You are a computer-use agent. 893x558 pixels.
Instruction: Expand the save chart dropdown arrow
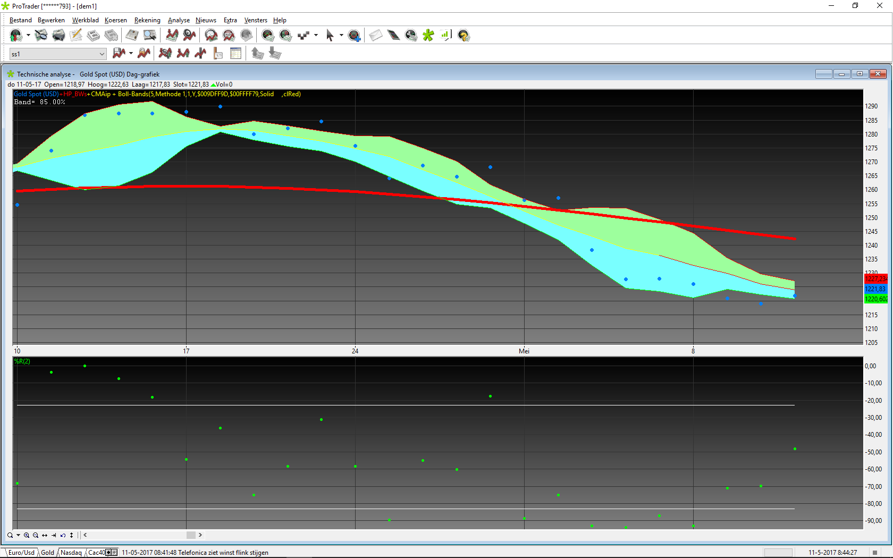click(131, 53)
